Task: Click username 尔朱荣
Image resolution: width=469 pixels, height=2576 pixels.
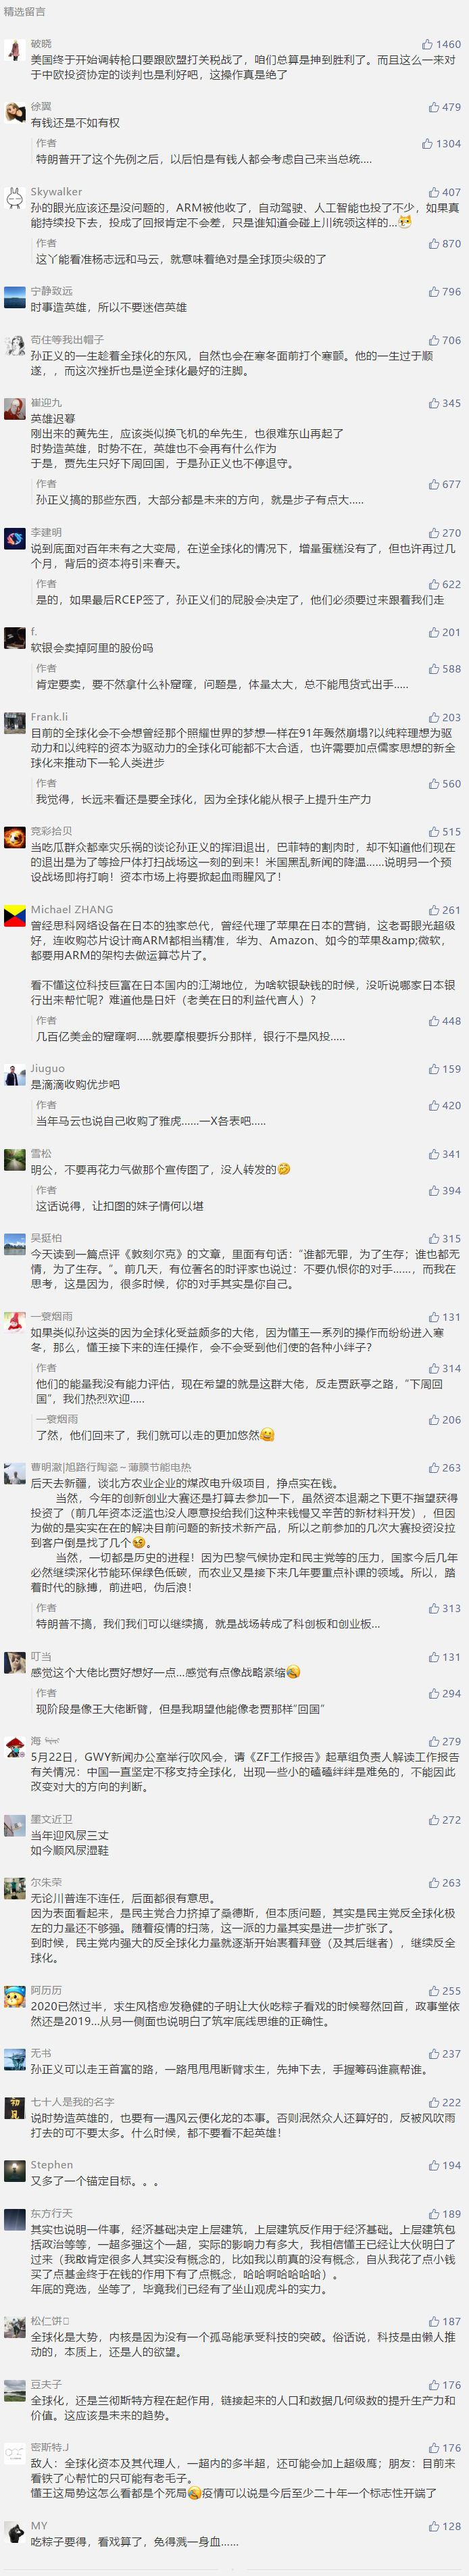Action: 46,1882
